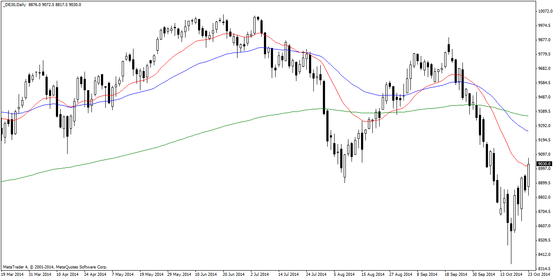The image size is (553, 278).
Task: Click the 19 Mar 2014 date label
Action: [x=13, y=275]
